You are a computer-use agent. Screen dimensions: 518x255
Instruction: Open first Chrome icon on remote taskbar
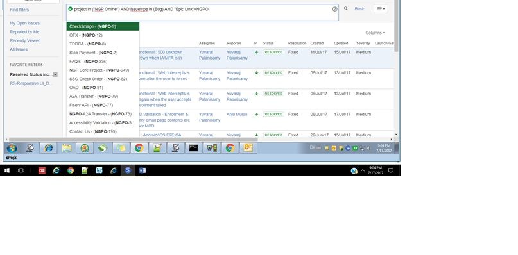click(139, 148)
